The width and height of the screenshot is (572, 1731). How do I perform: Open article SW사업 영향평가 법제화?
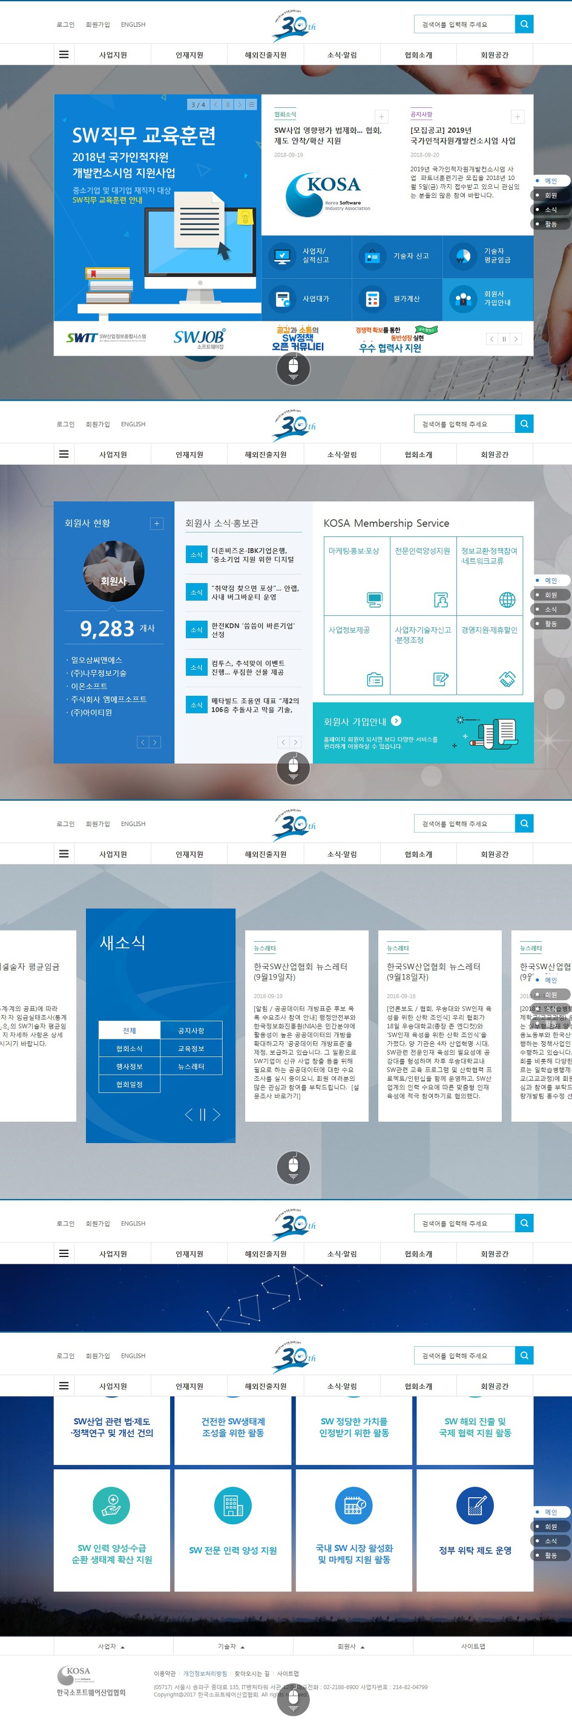point(327,136)
